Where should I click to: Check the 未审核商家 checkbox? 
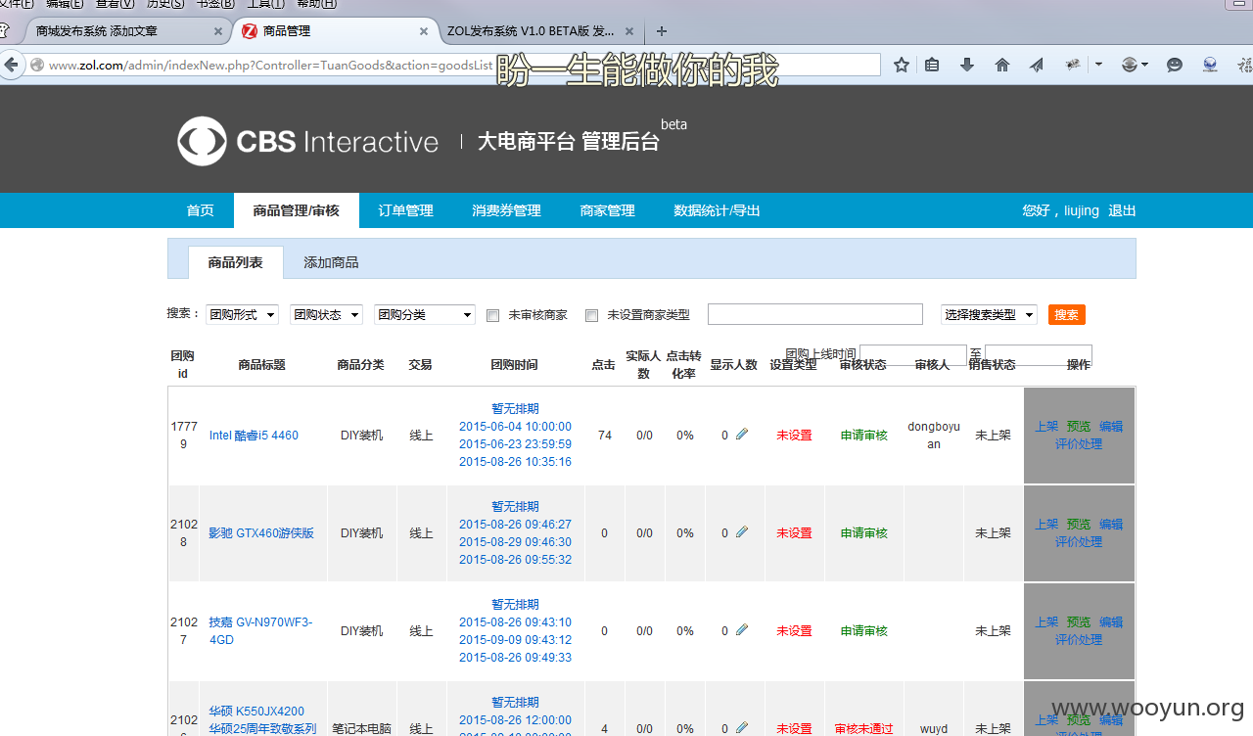(x=493, y=315)
